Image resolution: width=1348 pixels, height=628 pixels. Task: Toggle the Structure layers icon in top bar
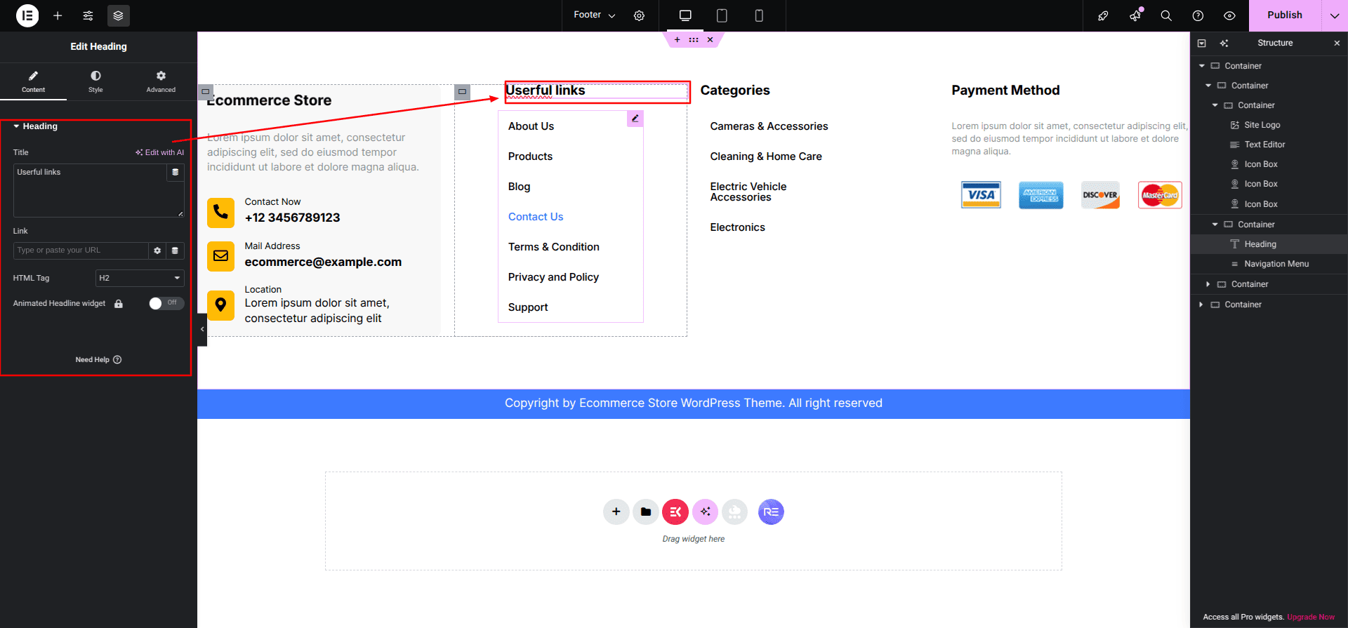tap(118, 15)
